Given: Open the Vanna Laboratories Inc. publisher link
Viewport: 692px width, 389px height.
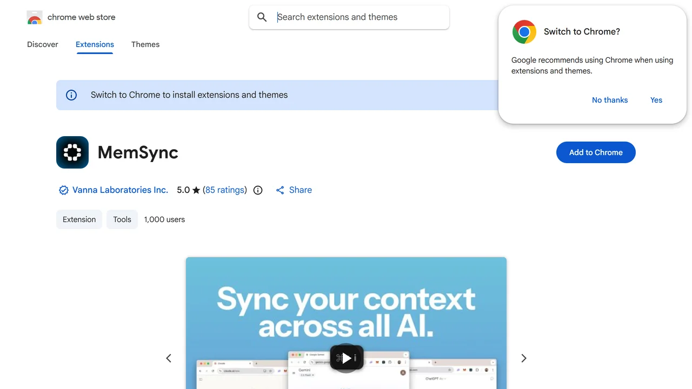Looking at the screenshot, I should 120,190.
